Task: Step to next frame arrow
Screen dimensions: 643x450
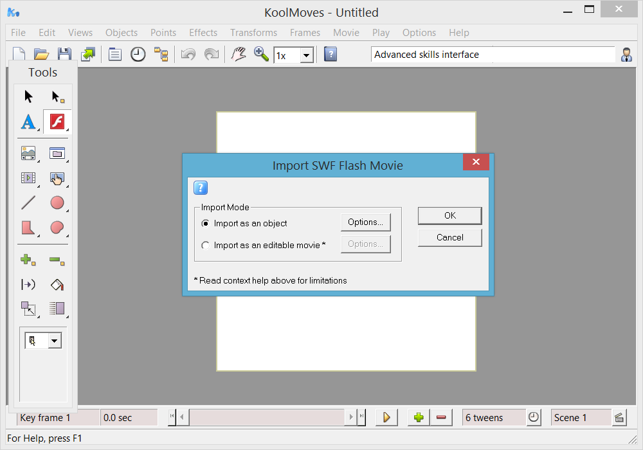Action: [351, 417]
